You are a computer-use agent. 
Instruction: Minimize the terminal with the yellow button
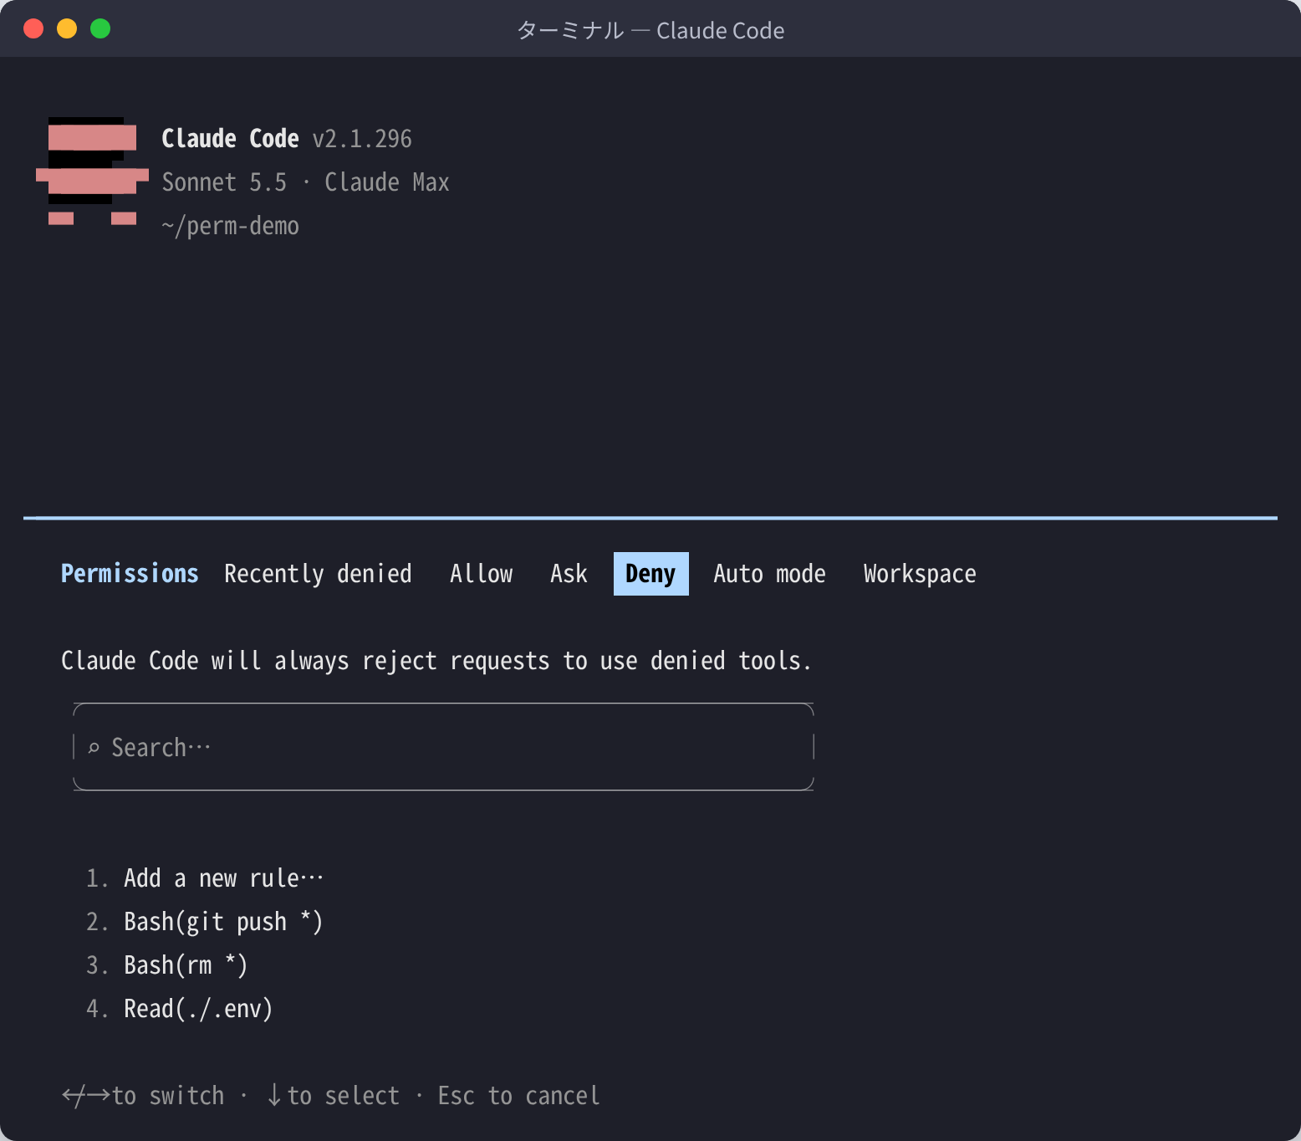pos(67,28)
